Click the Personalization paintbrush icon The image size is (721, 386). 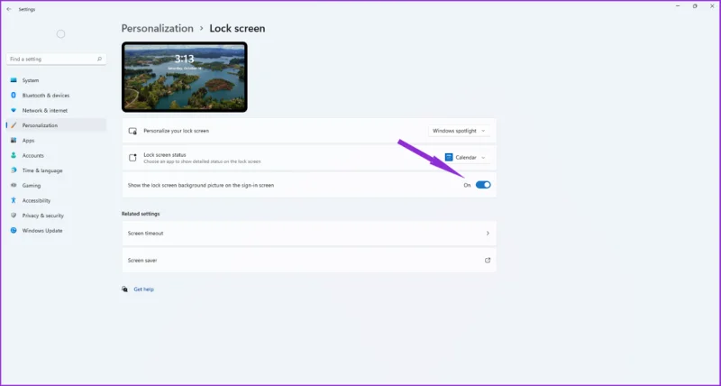[14, 125]
